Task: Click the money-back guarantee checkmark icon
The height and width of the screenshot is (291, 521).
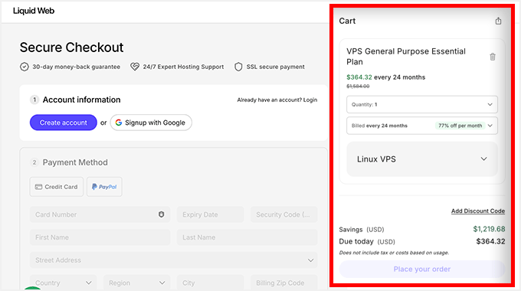Action: pyautogui.click(x=25, y=67)
